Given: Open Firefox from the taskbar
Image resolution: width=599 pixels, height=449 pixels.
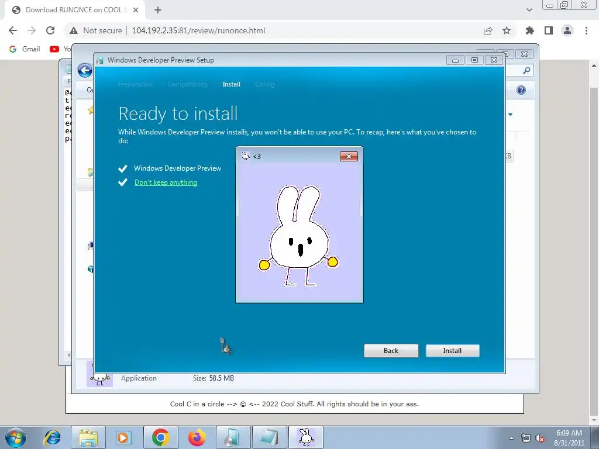Looking at the screenshot, I should [x=197, y=437].
